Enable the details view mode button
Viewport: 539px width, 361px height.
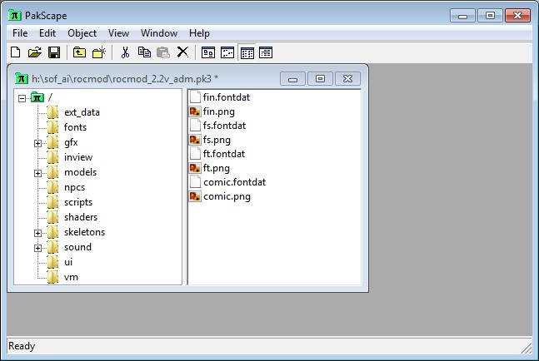tap(266, 52)
